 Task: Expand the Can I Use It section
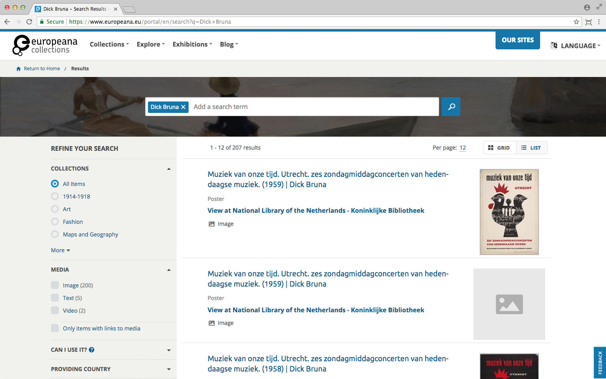coord(169,350)
